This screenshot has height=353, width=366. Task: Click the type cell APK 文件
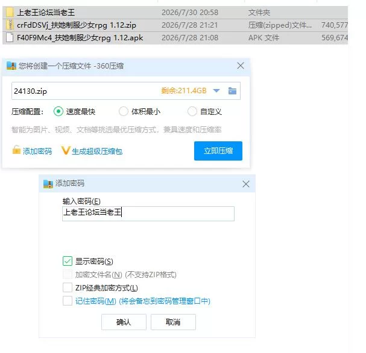[263, 38]
